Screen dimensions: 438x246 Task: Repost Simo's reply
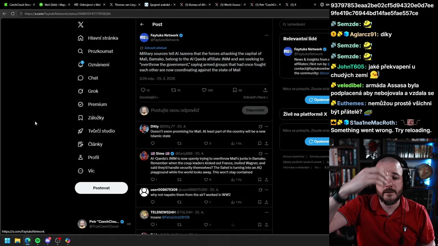pos(179,179)
